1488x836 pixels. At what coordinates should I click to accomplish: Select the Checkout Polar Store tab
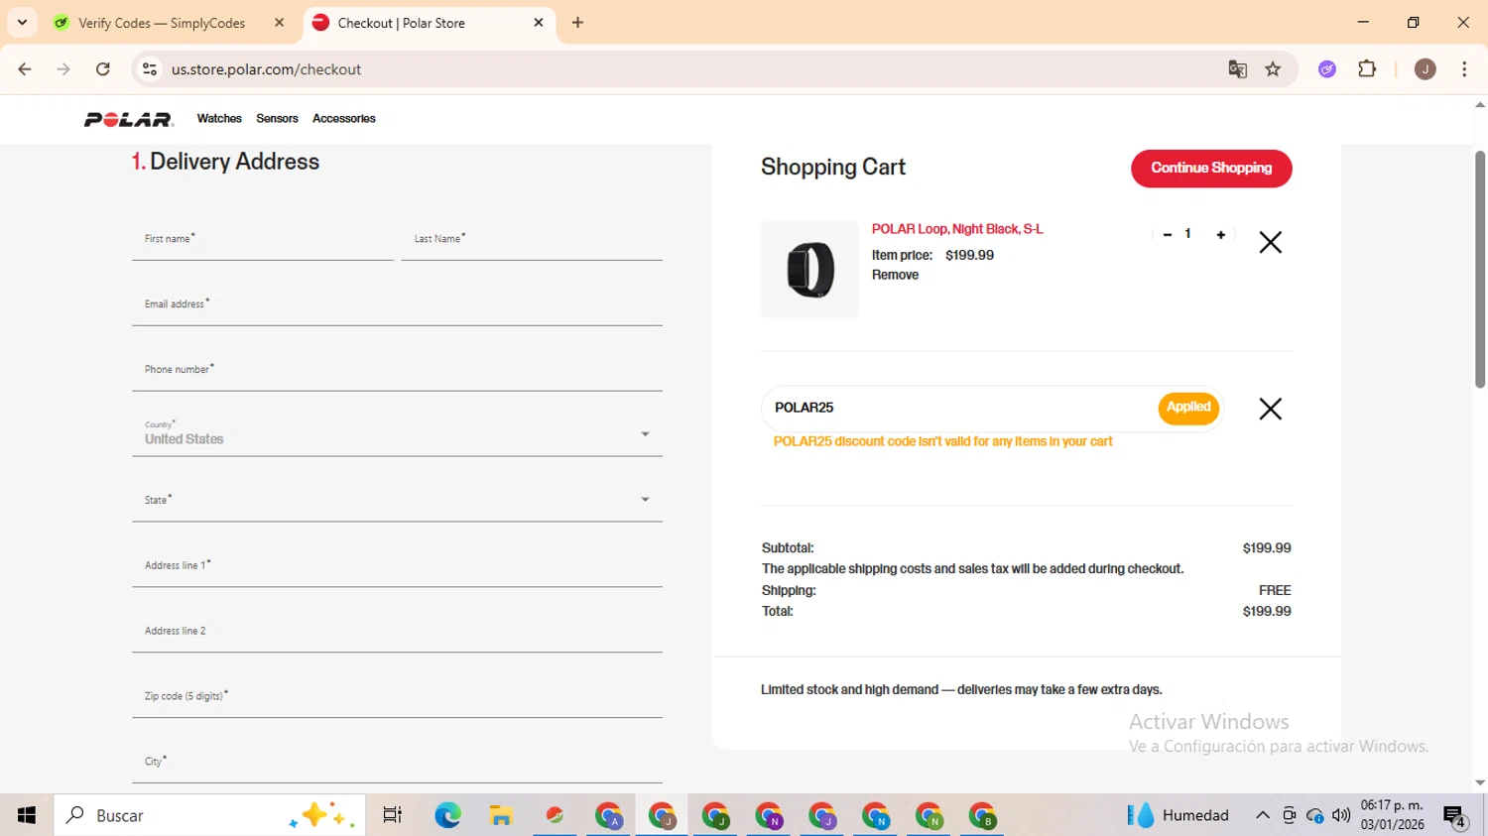[427, 23]
